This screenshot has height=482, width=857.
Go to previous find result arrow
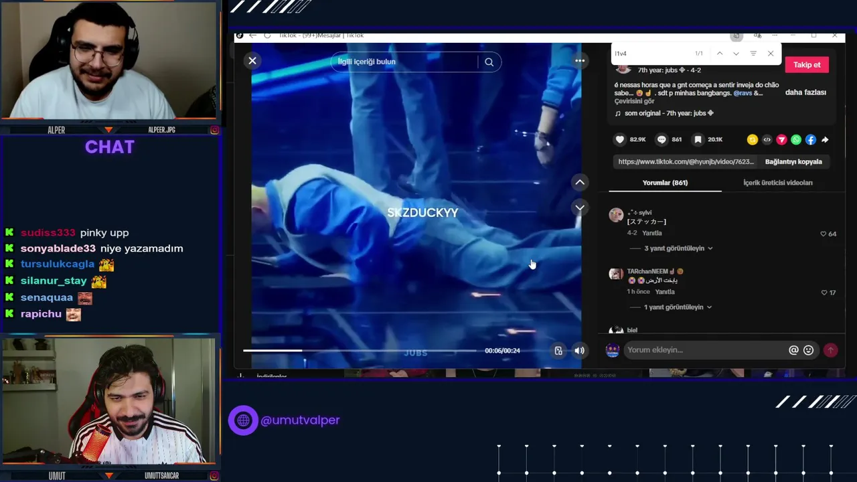(x=720, y=54)
